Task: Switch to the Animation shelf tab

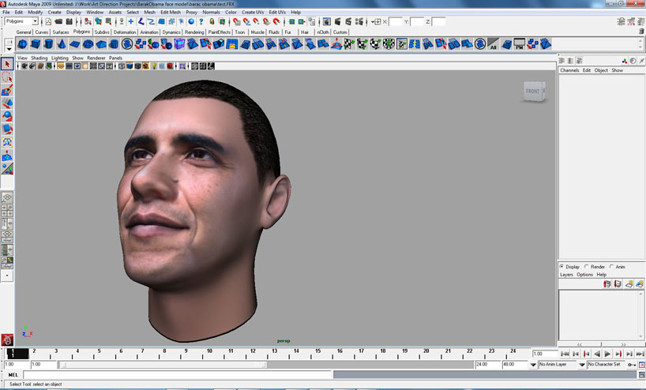Action: click(x=149, y=32)
